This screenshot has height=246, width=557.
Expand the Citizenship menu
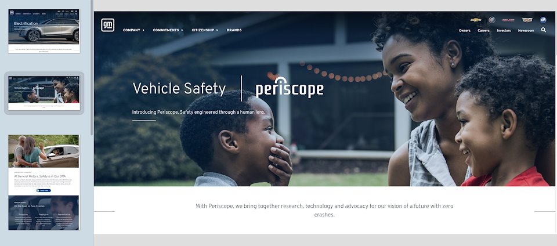tap(205, 30)
